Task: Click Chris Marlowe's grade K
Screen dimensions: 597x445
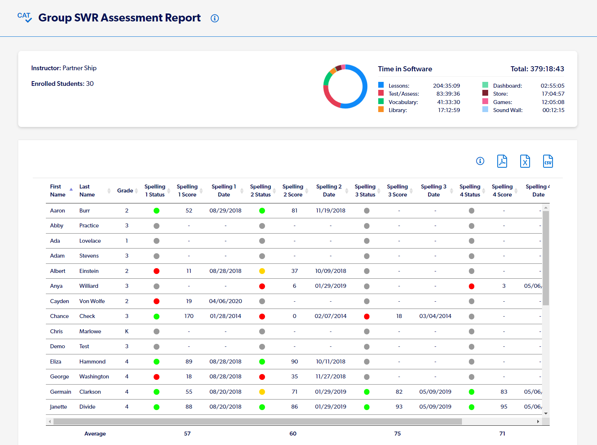Action: click(127, 331)
